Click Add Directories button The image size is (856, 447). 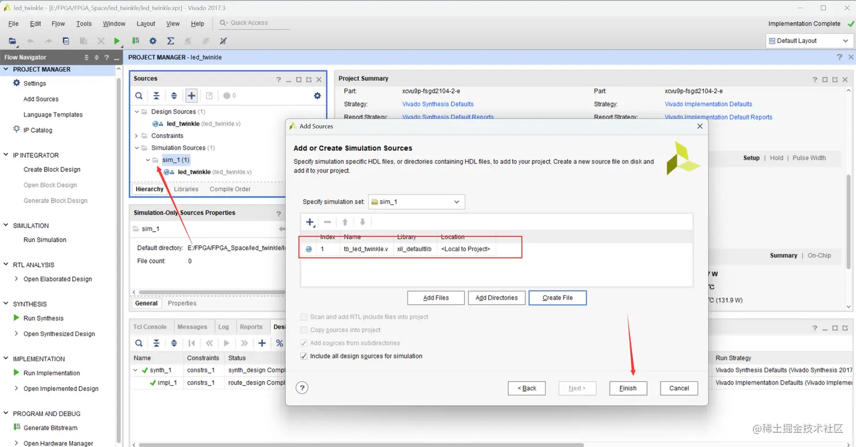[x=497, y=298]
